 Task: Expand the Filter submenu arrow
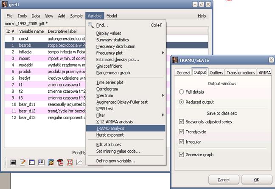click(163, 115)
